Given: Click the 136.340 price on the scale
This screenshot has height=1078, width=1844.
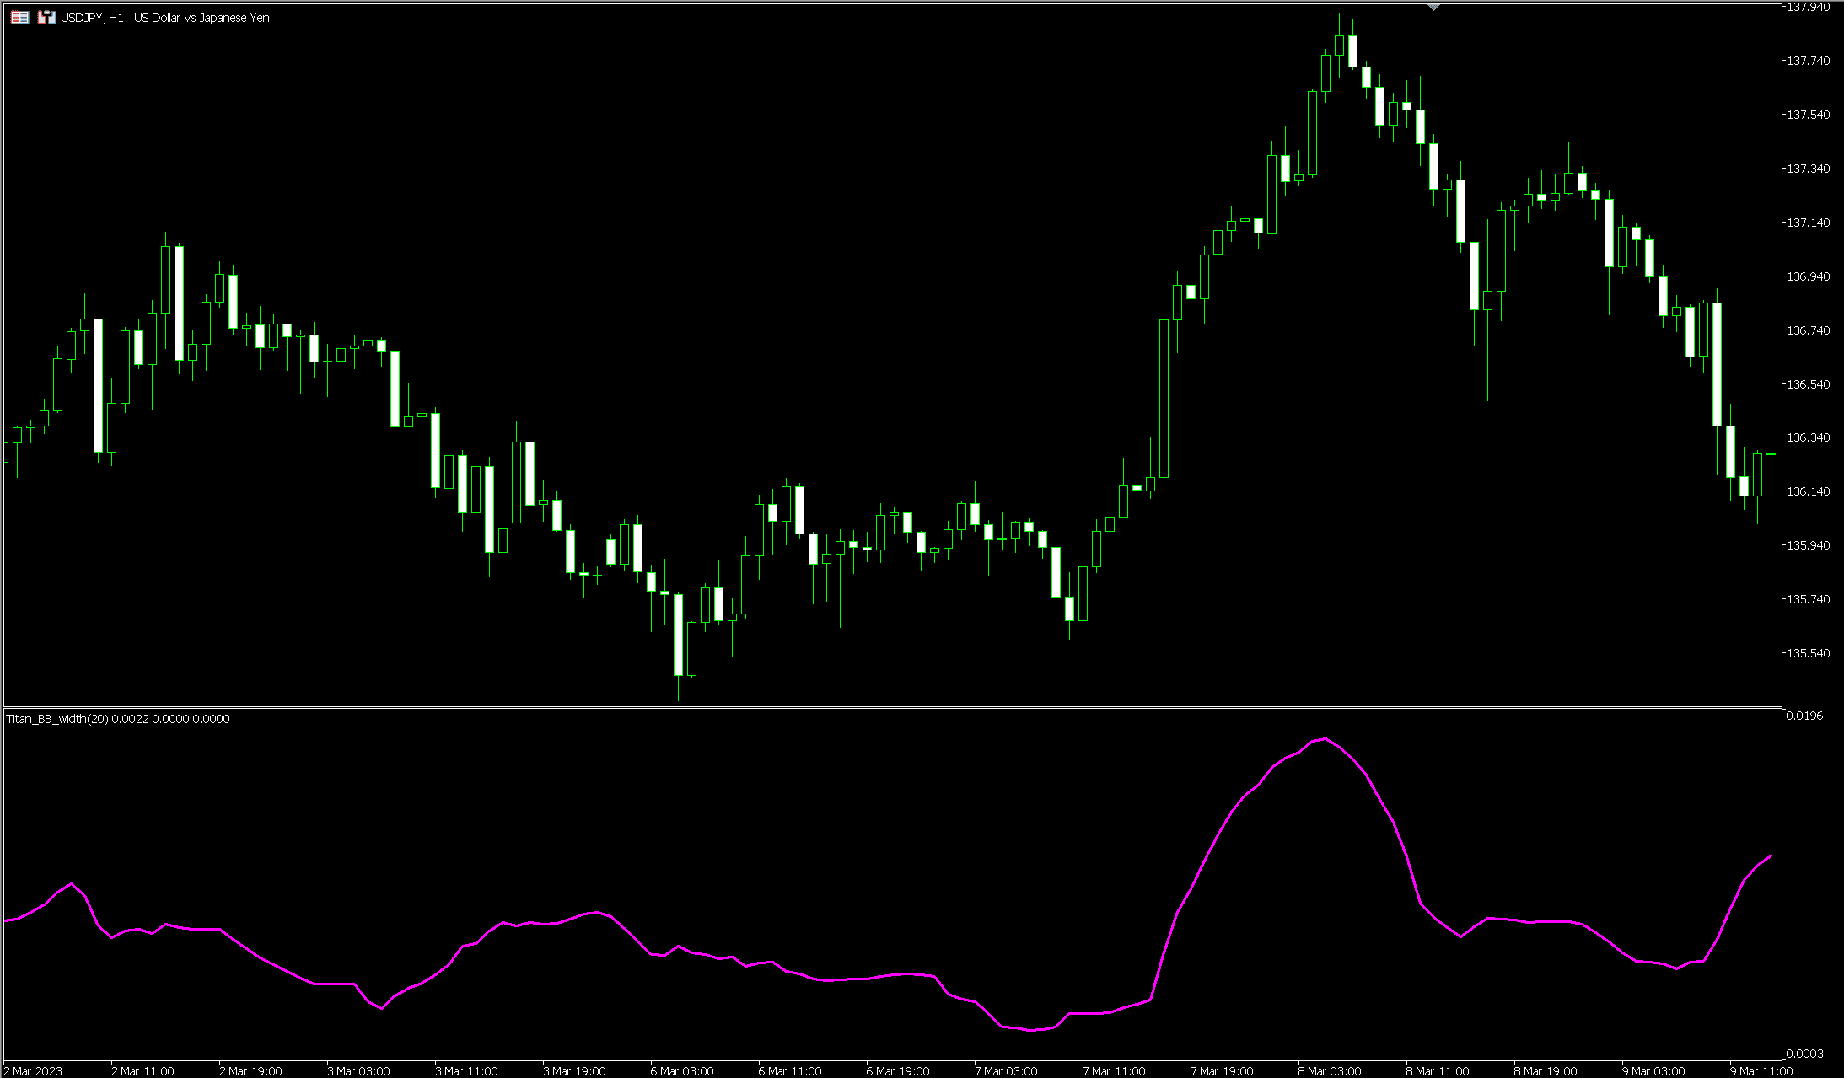Looking at the screenshot, I should tap(1809, 437).
